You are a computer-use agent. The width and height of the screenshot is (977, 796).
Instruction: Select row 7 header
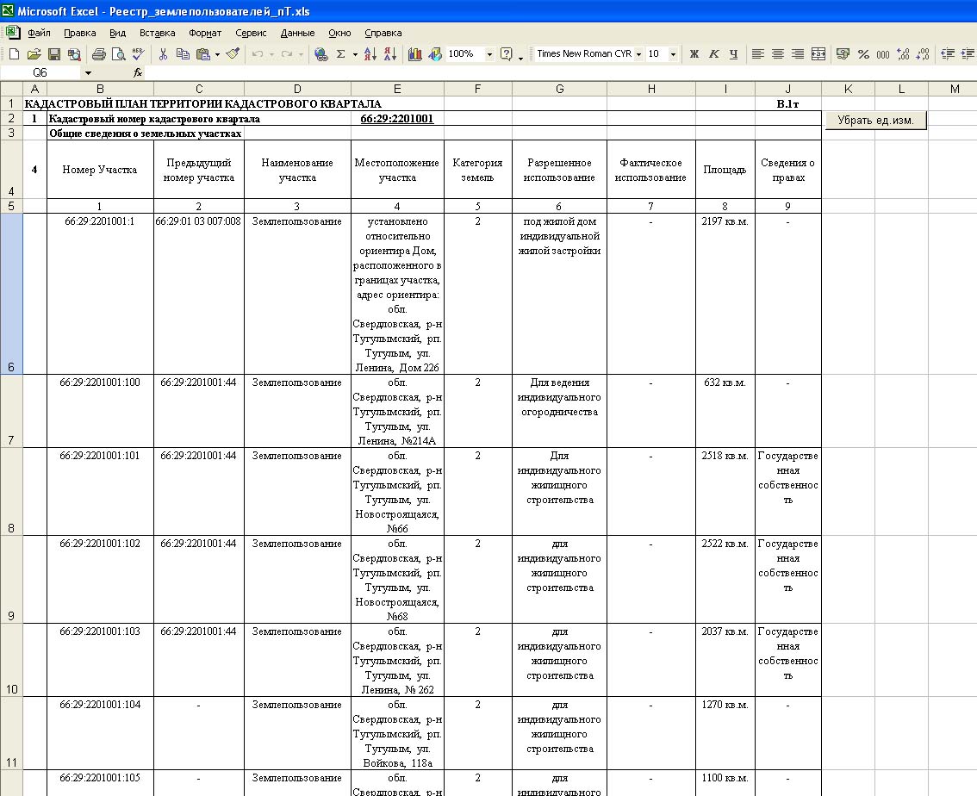(x=11, y=411)
